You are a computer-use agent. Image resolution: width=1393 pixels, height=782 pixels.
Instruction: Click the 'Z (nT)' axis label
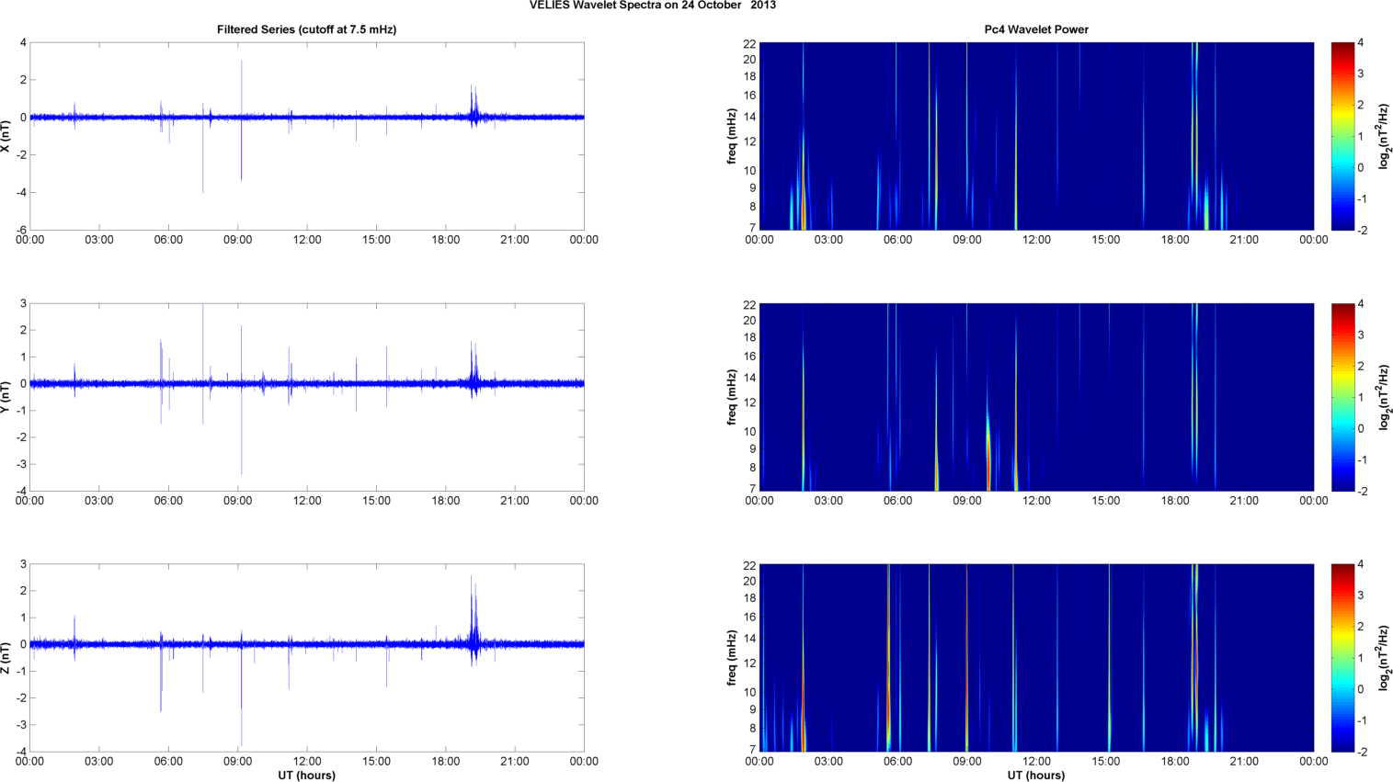pyautogui.click(x=6, y=658)
